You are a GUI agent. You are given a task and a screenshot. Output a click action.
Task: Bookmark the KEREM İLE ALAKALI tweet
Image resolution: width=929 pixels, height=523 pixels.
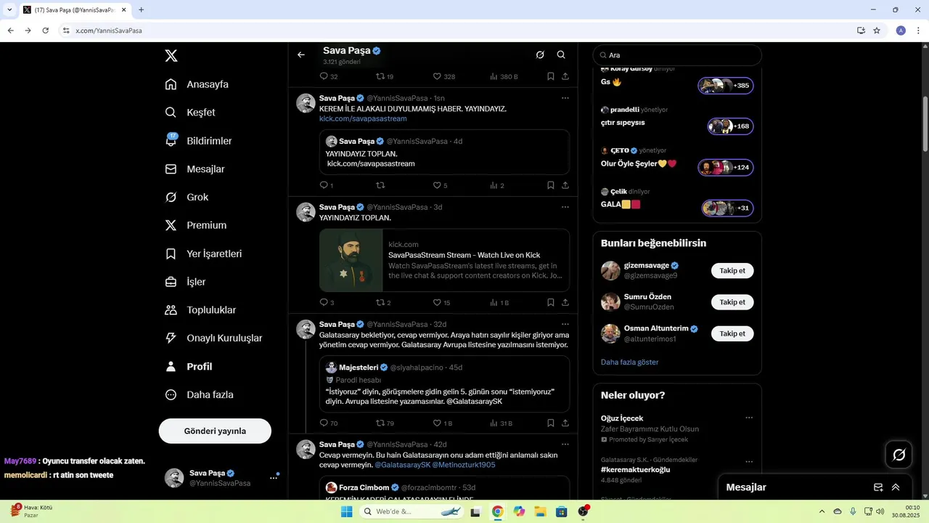click(551, 185)
